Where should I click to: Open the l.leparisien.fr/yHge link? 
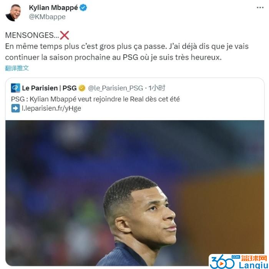point(51,109)
